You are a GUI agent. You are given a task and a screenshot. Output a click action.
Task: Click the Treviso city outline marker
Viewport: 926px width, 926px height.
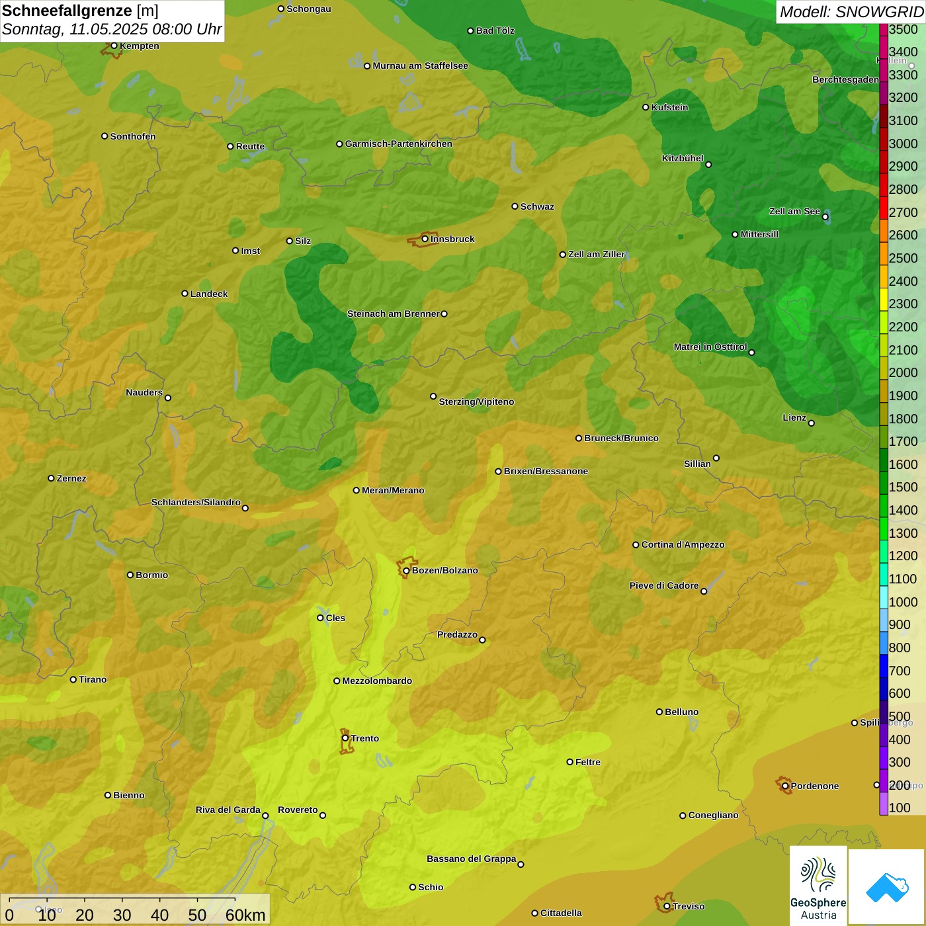pos(664,903)
